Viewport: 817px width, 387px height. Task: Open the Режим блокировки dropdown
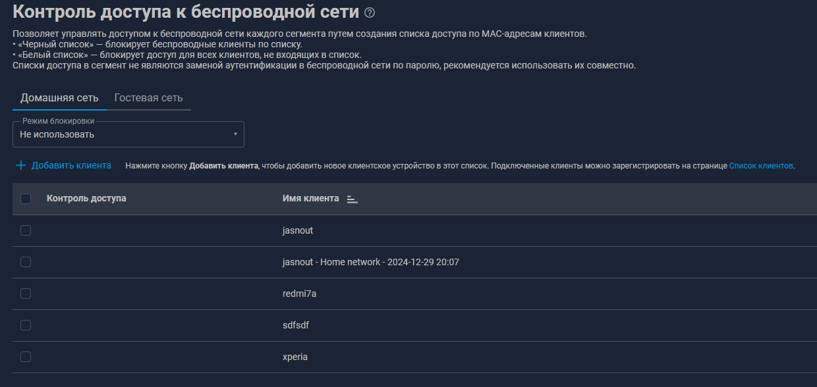pyautogui.click(x=128, y=134)
